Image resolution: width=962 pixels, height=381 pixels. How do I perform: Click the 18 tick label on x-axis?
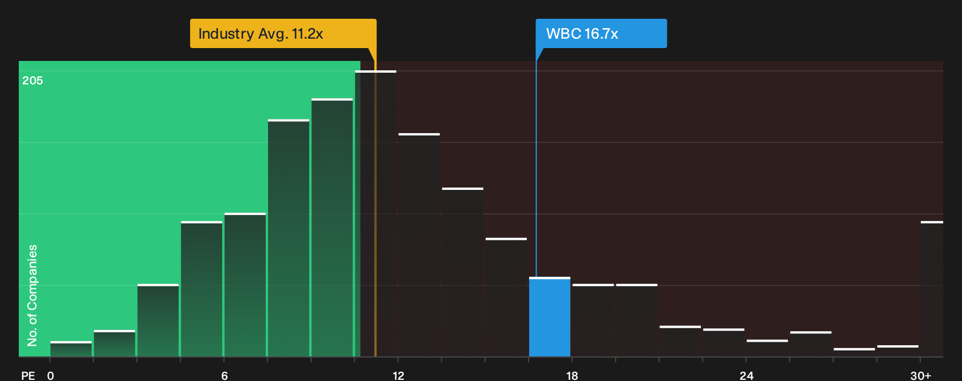click(572, 376)
